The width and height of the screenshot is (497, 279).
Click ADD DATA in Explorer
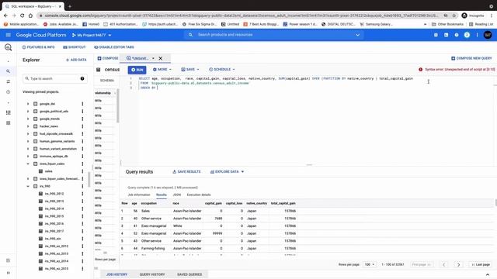click(76, 60)
